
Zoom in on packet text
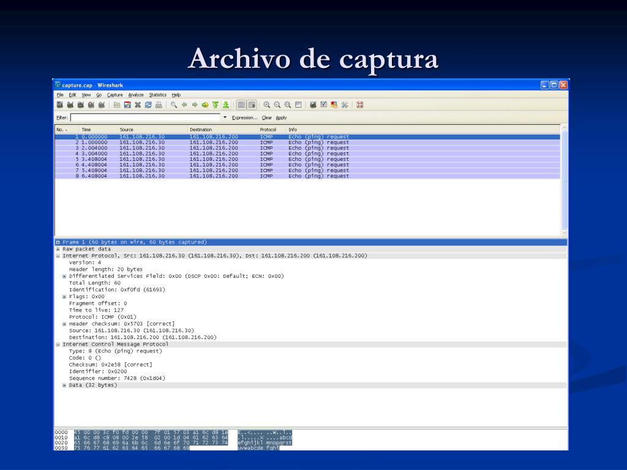(267, 105)
